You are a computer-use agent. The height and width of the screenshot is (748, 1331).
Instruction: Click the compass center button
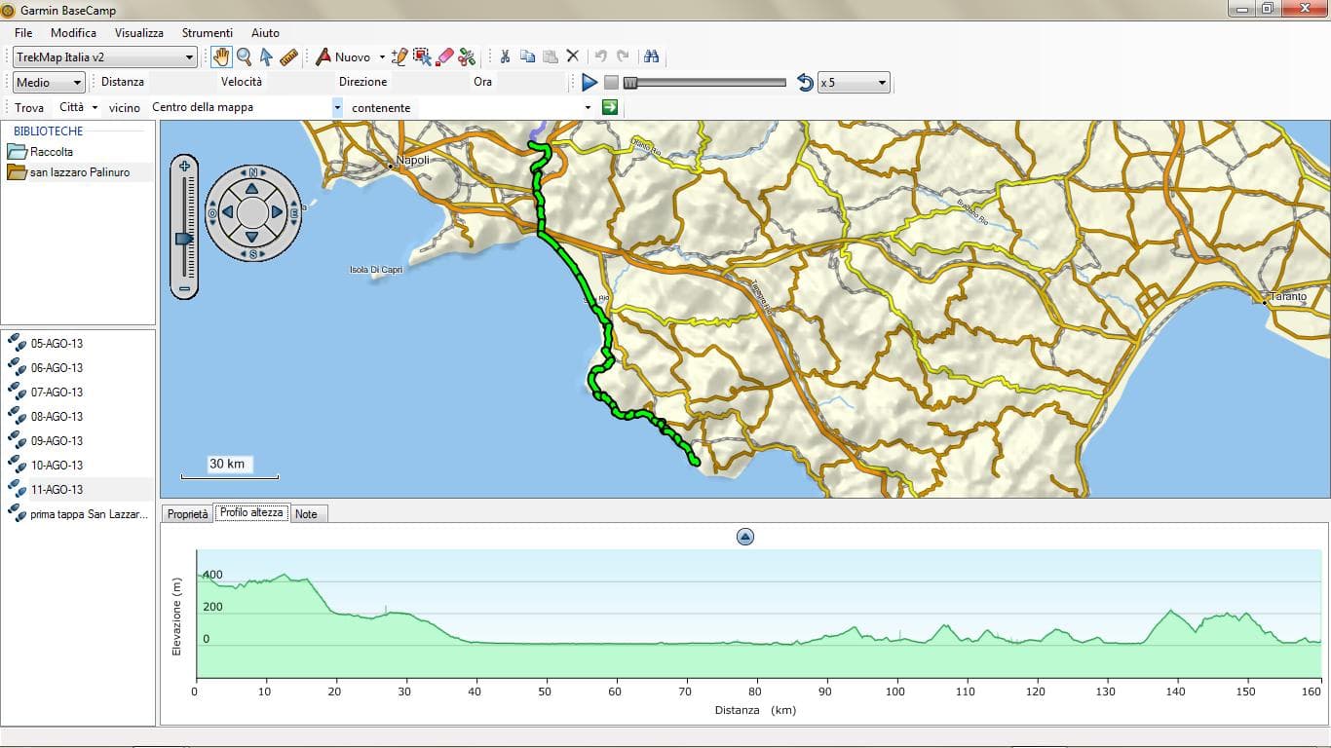point(252,212)
